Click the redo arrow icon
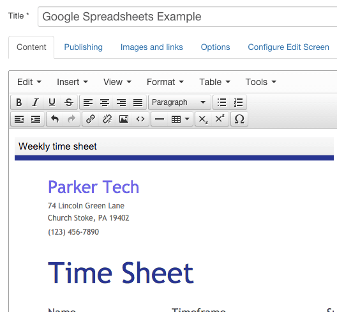 71,119
